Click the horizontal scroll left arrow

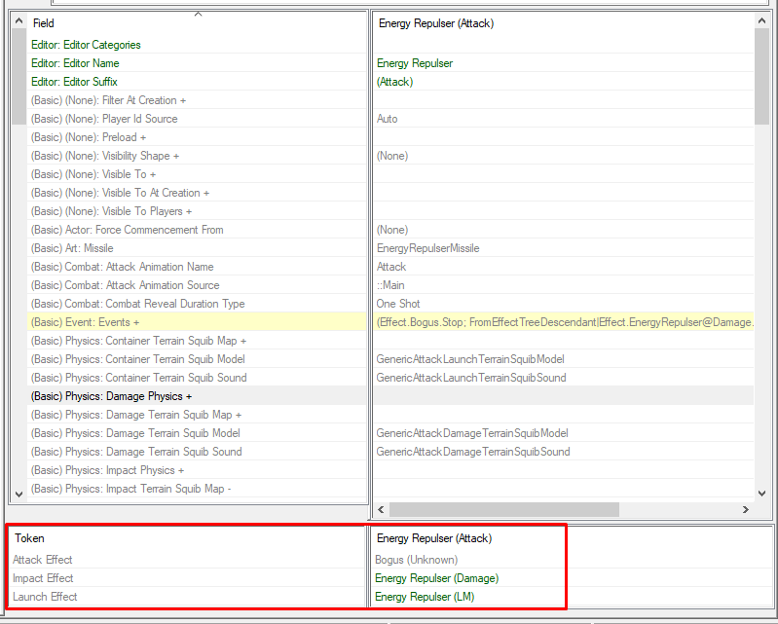pyautogui.click(x=381, y=509)
